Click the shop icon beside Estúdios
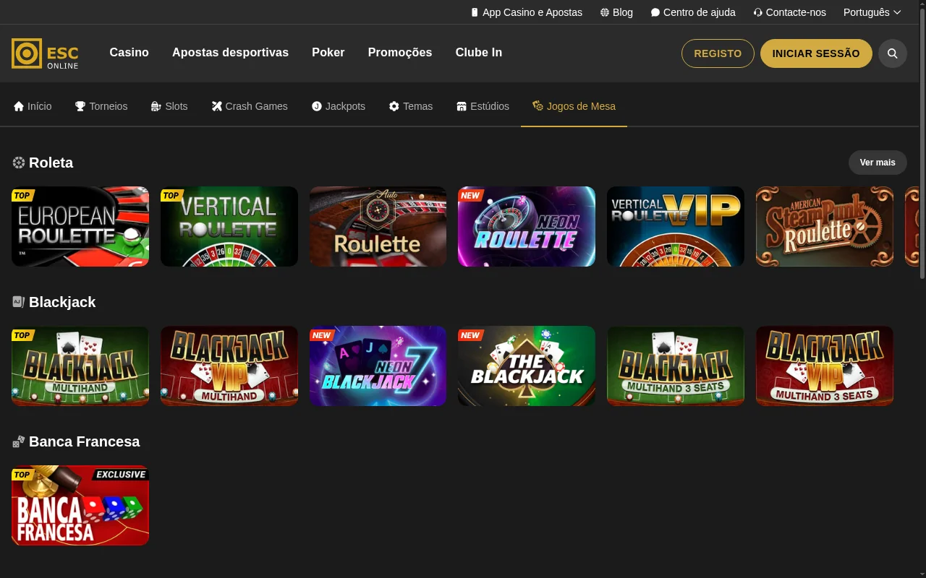 (x=462, y=106)
